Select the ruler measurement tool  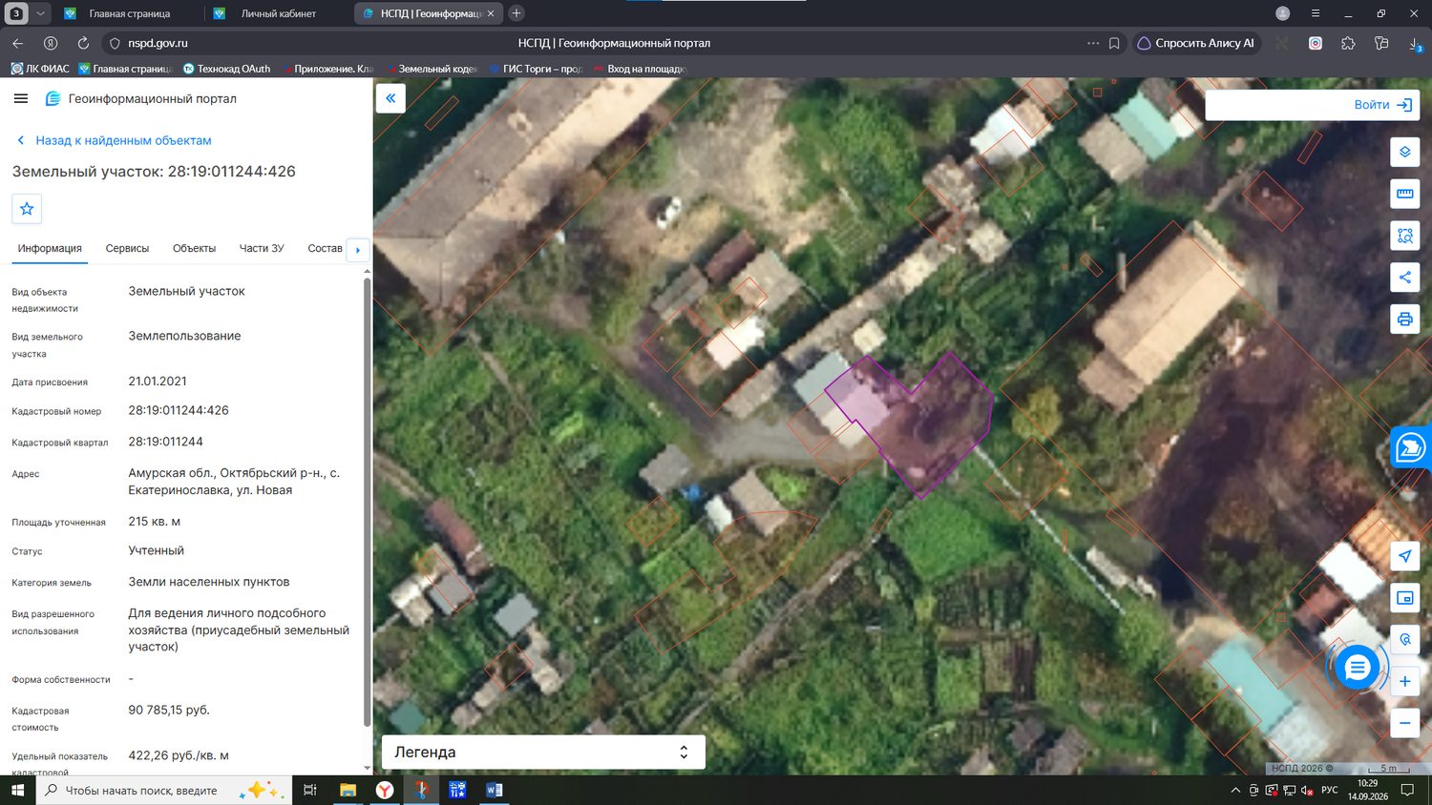(1404, 194)
